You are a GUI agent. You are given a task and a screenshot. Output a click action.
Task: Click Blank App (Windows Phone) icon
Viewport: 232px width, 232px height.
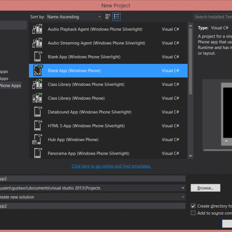tap(38, 70)
